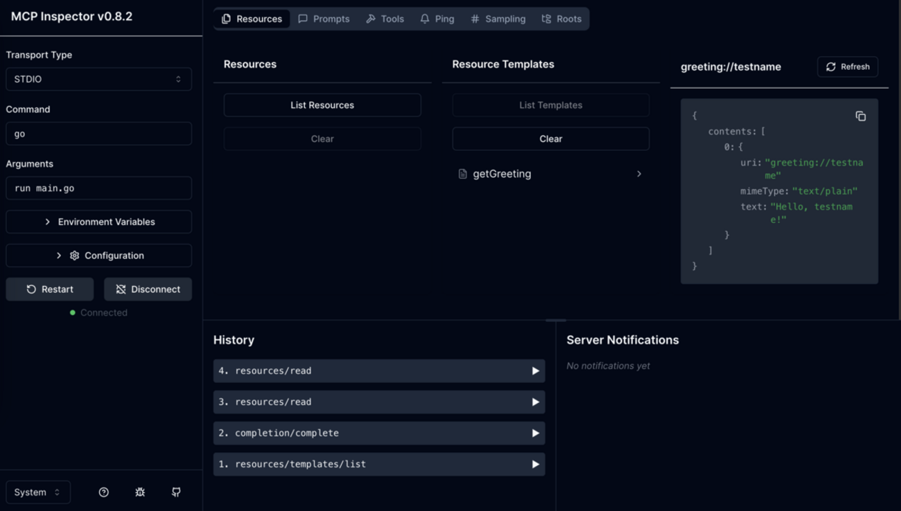
Task: Click the Arguments input field
Action: point(98,188)
